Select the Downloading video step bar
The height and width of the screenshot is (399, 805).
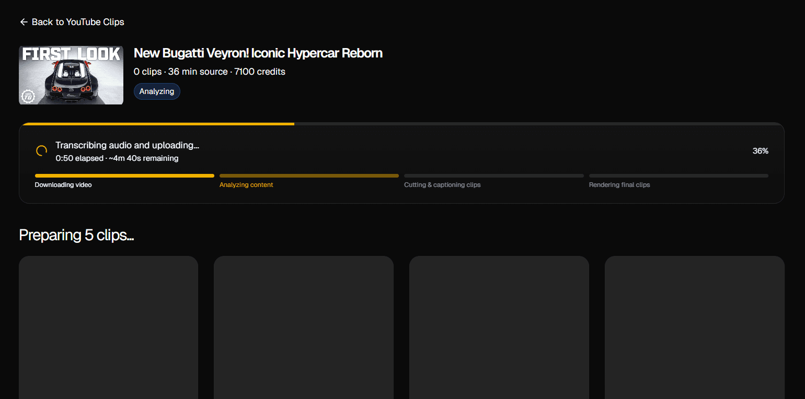[x=124, y=176]
